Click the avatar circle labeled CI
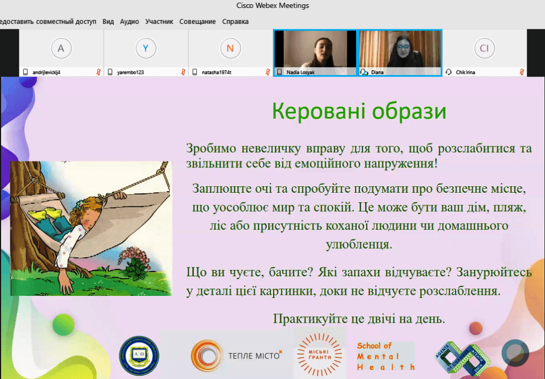 coord(484,48)
